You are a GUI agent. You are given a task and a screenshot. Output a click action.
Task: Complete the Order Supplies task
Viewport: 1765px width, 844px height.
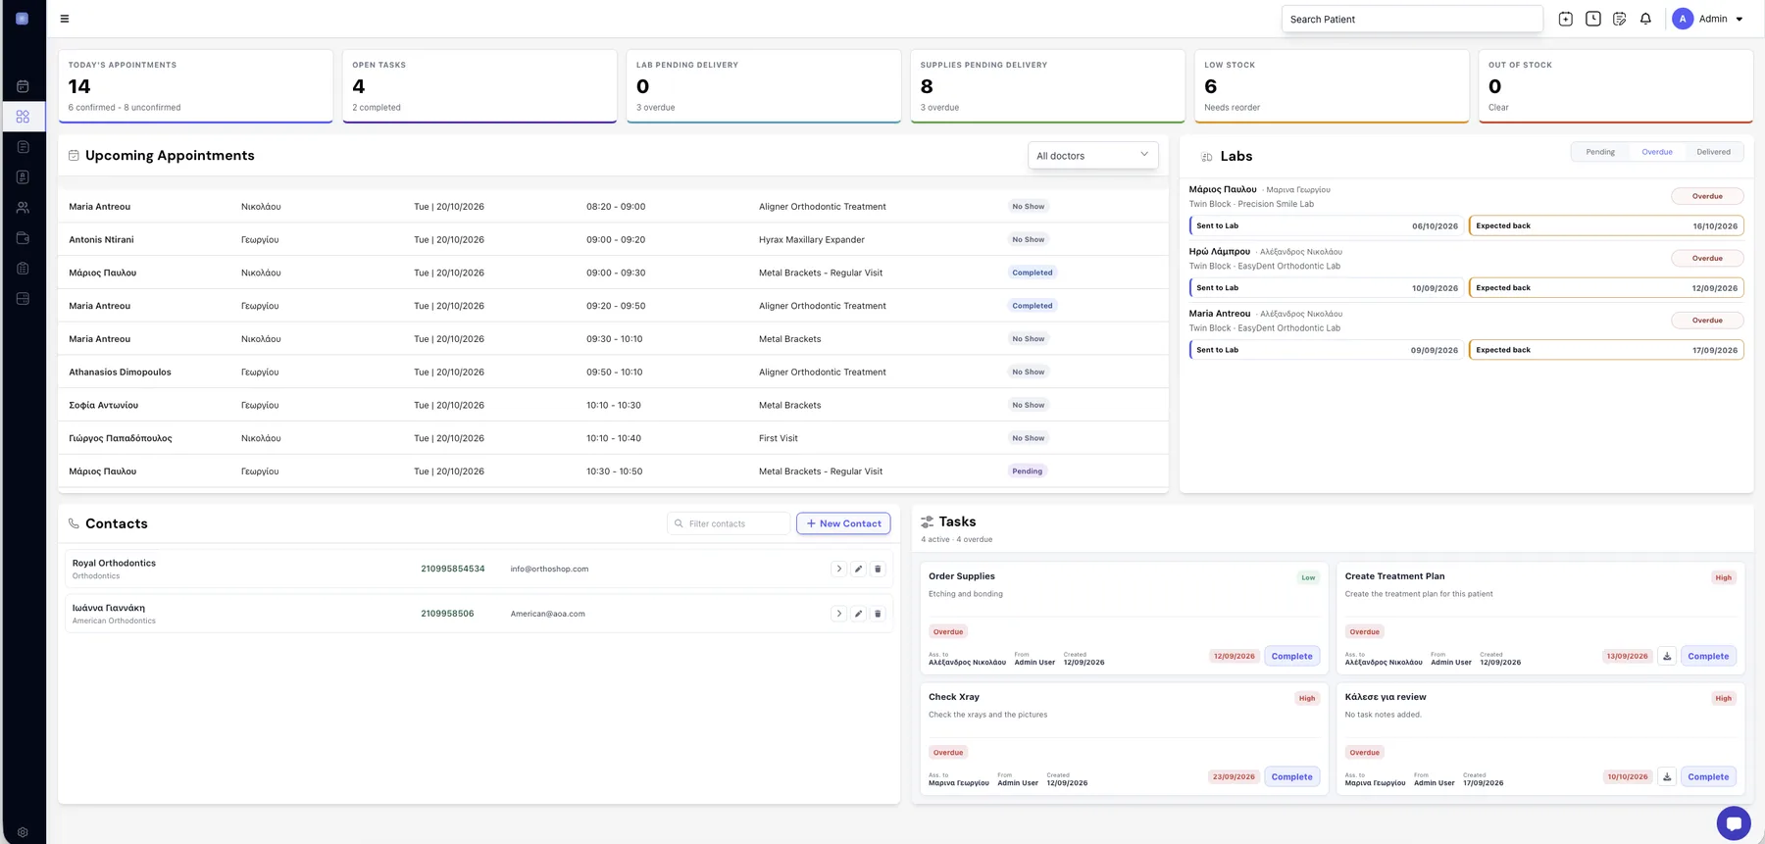[x=1291, y=657]
